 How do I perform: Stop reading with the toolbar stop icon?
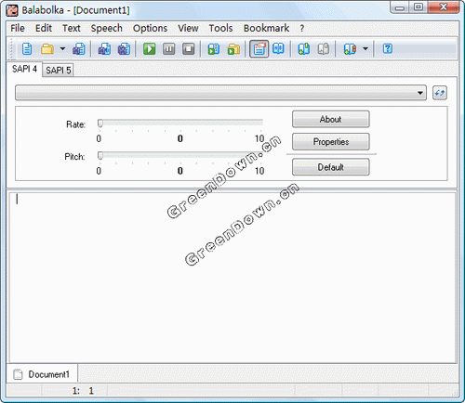[189, 49]
